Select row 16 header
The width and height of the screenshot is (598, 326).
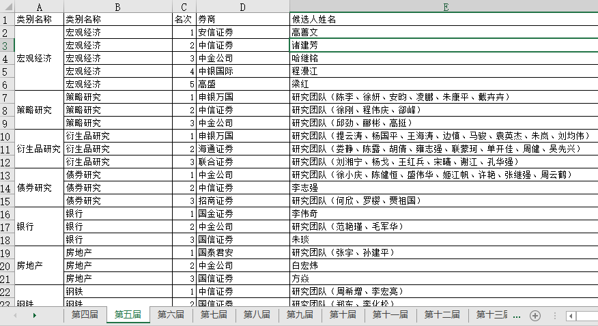pyautogui.click(x=8, y=213)
